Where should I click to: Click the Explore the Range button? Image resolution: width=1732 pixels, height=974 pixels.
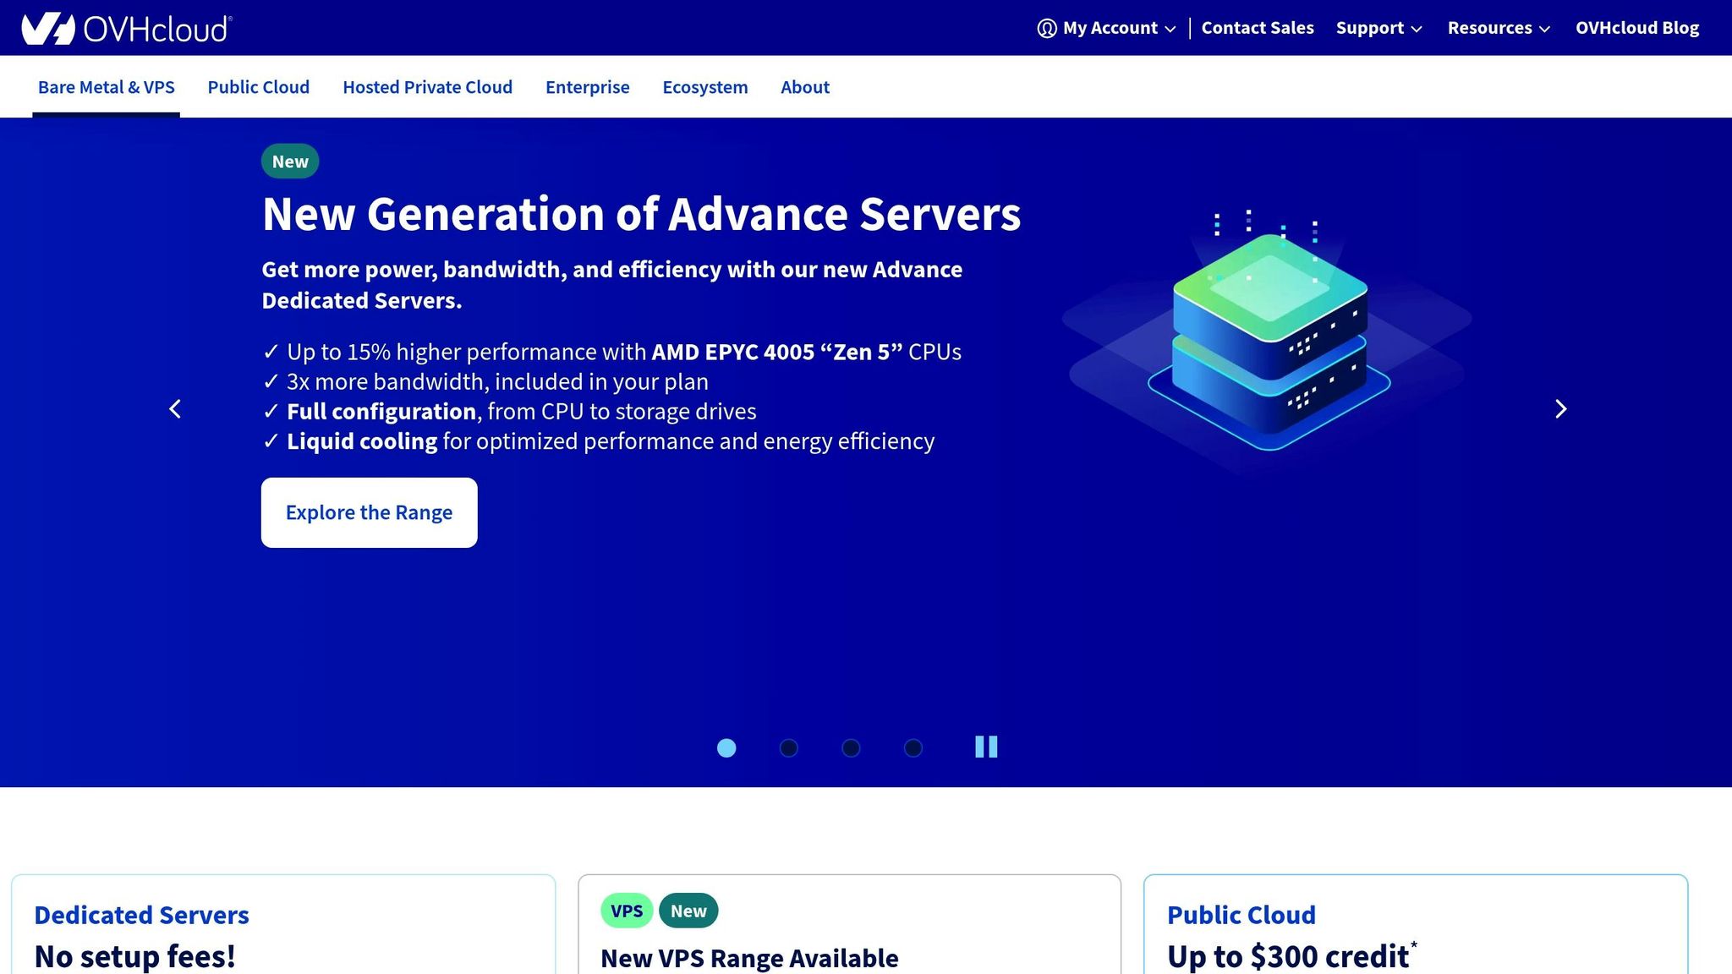369,512
